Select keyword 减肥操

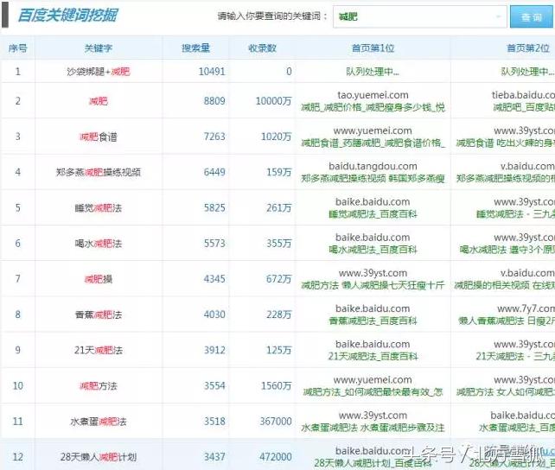click(99, 279)
